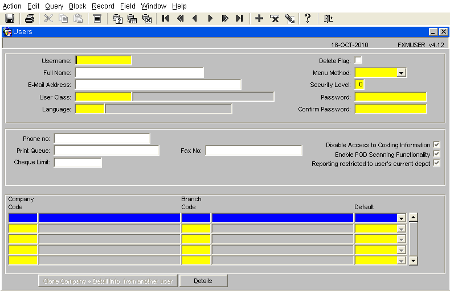This screenshot has height=291, width=450.
Task: Click the Phone no field
Action: (102, 139)
